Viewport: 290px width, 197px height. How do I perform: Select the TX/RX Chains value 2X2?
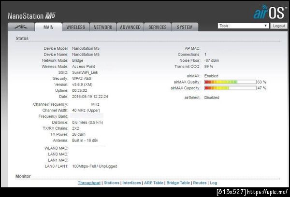point(75,128)
